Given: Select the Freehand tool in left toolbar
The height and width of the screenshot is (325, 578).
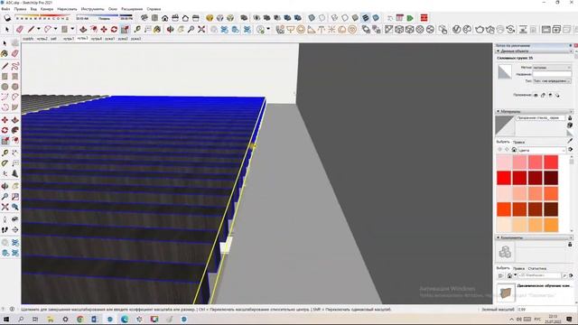Looking at the screenshot, I should (x=15, y=66).
